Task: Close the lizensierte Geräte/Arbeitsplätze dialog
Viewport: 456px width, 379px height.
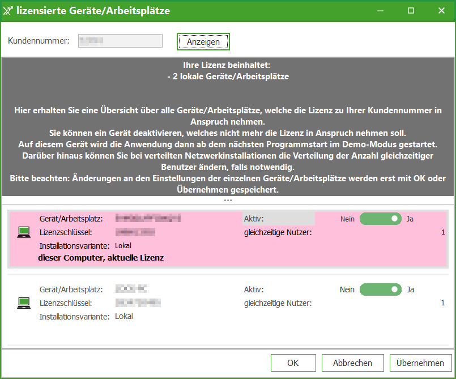Action: pyautogui.click(x=441, y=10)
